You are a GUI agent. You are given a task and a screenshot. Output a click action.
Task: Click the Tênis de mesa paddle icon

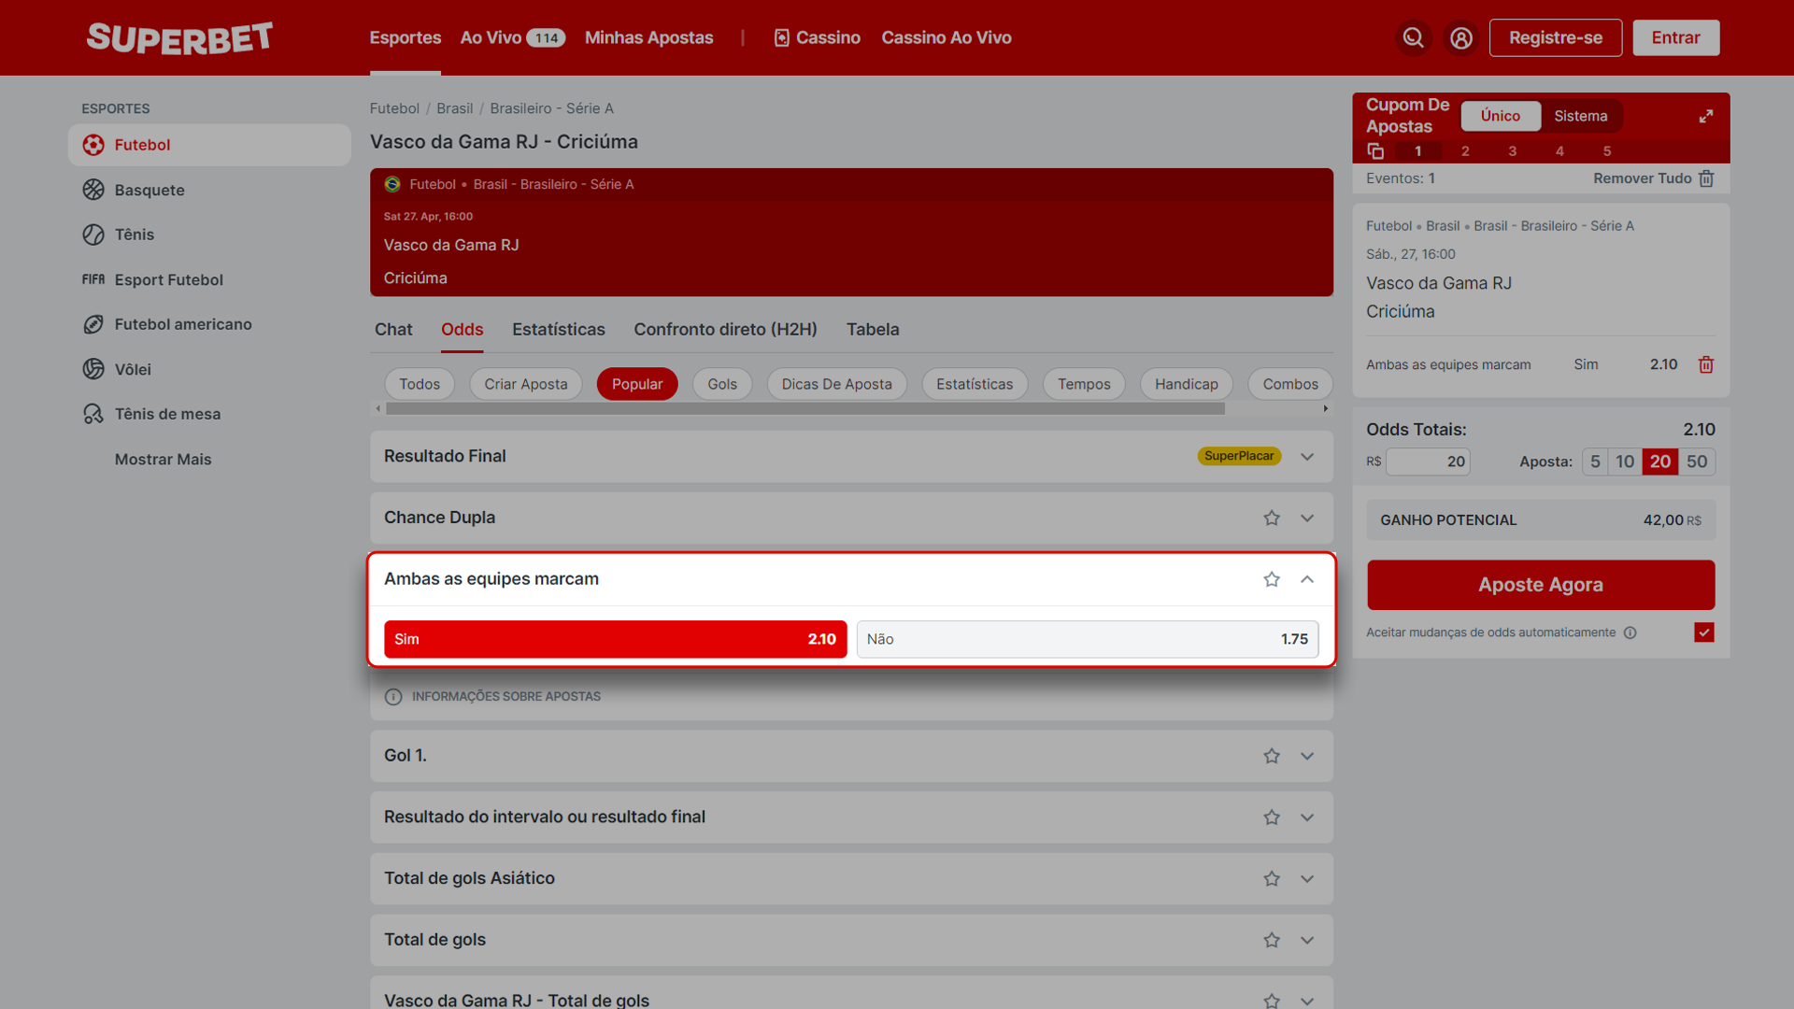pyautogui.click(x=93, y=414)
